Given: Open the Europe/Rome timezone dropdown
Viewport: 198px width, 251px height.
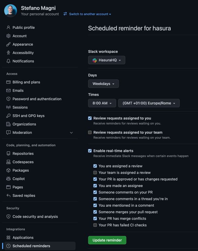Looking at the screenshot, I should click(149, 103).
